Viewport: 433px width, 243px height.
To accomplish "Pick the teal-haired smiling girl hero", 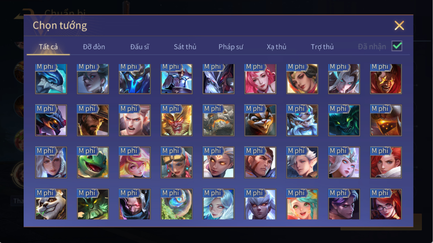I will tap(302, 204).
